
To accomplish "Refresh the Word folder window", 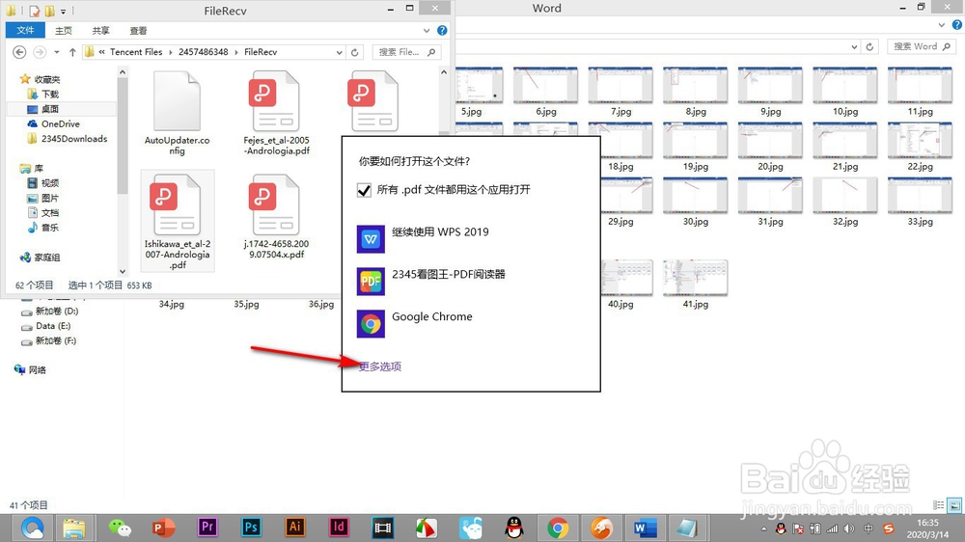I will tap(869, 46).
